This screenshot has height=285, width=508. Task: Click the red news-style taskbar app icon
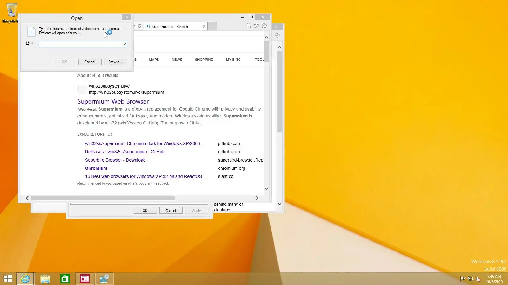point(85,279)
